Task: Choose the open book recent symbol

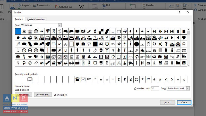Action: tap(30, 79)
